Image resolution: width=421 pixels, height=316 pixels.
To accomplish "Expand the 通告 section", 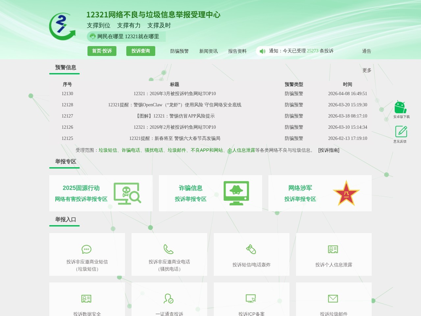I will pos(366,51).
